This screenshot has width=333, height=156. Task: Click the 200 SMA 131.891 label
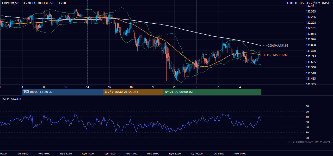pos(276,45)
